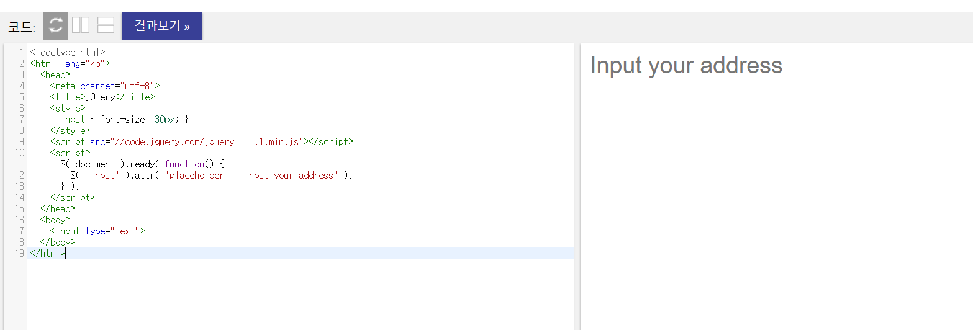Click the '$( document ).ready( function()' line
The width and height of the screenshot is (973, 330).
click(x=142, y=164)
